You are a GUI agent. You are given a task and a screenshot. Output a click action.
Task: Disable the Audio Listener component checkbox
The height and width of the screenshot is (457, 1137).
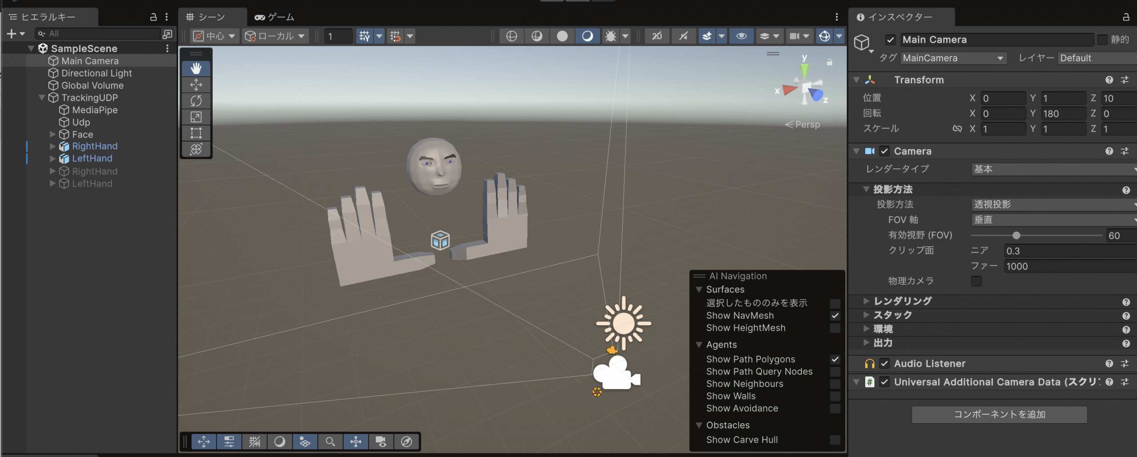pyautogui.click(x=884, y=363)
